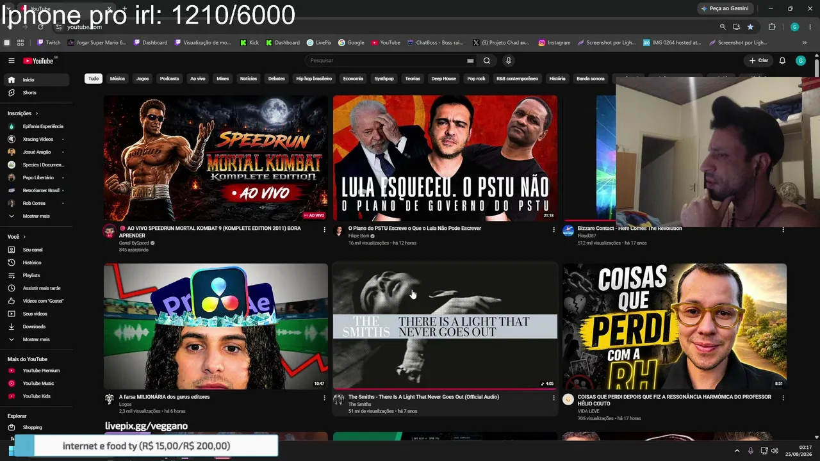Screen dimensions: 820x461
Task: Open the YouTube hamburger guide menu
Action: pyautogui.click(x=12, y=61)
